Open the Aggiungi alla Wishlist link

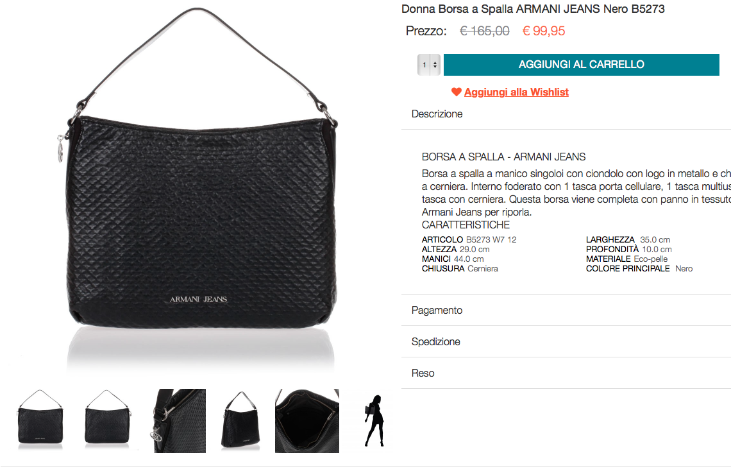tap(516, 92)
